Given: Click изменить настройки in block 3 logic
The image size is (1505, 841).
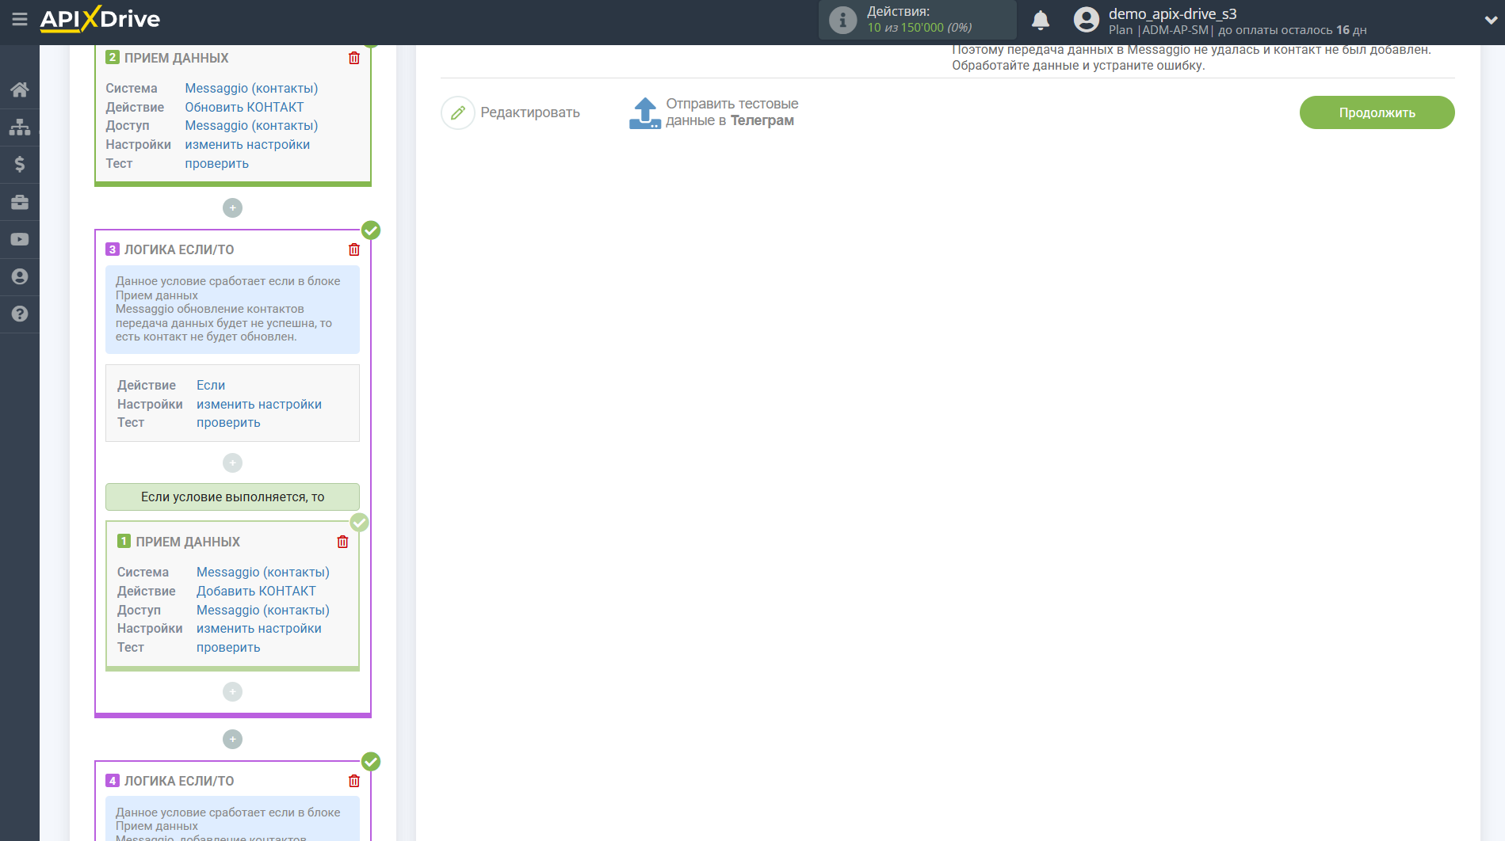Looking at the screenshot, I should [x=259, y=404].
